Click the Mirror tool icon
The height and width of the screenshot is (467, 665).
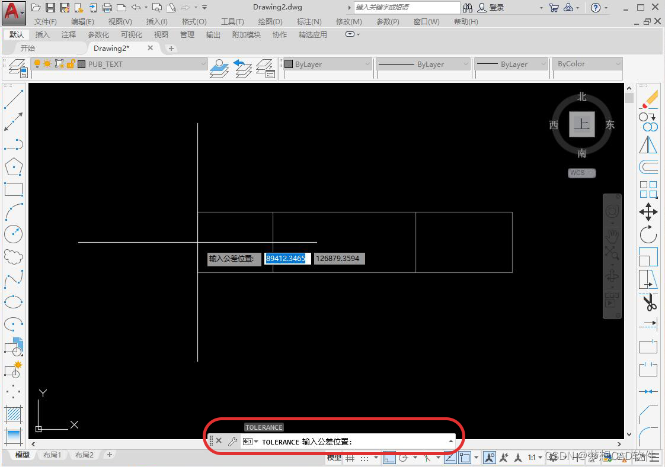click(649, 144)
